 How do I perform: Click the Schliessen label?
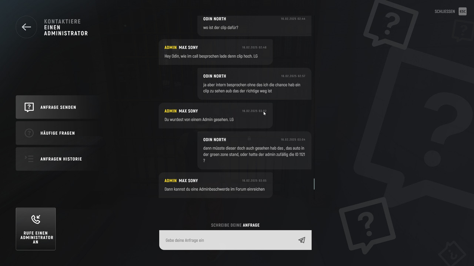pos(445,11)
